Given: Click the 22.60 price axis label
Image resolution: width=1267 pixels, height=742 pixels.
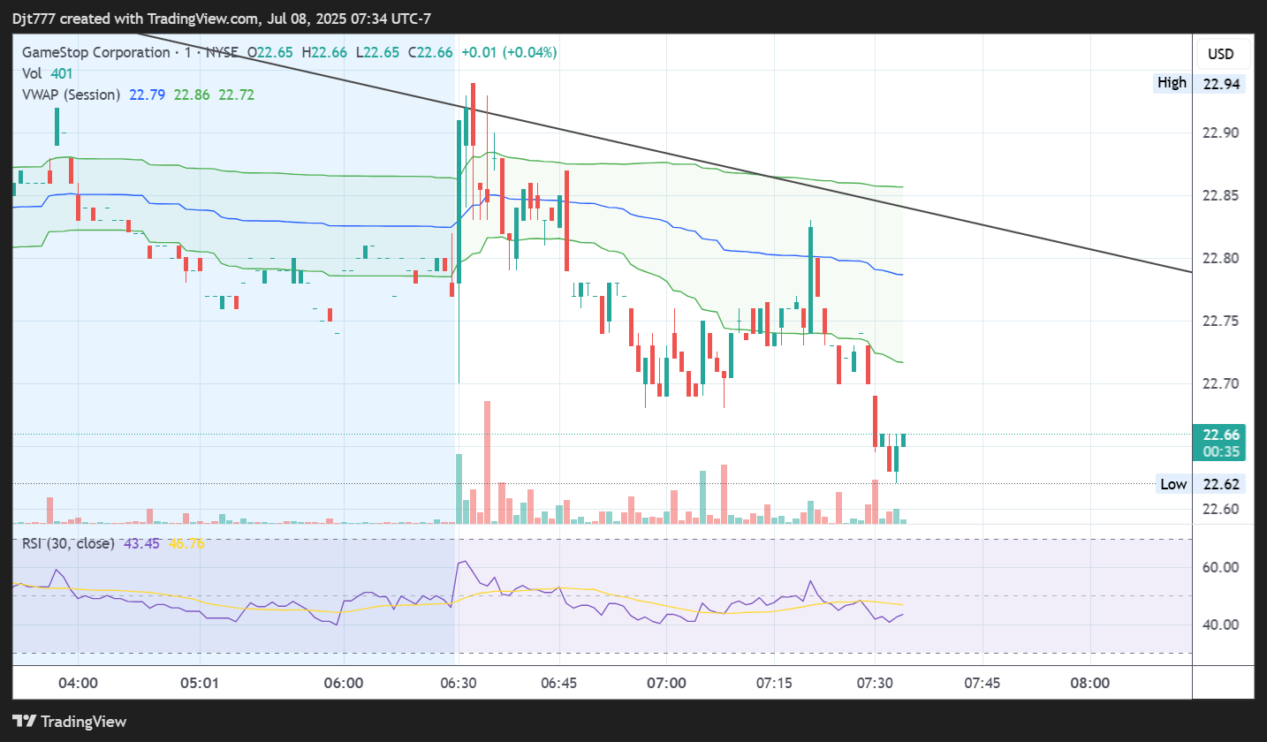Looking at the screenshot, I should [1220, 509].
